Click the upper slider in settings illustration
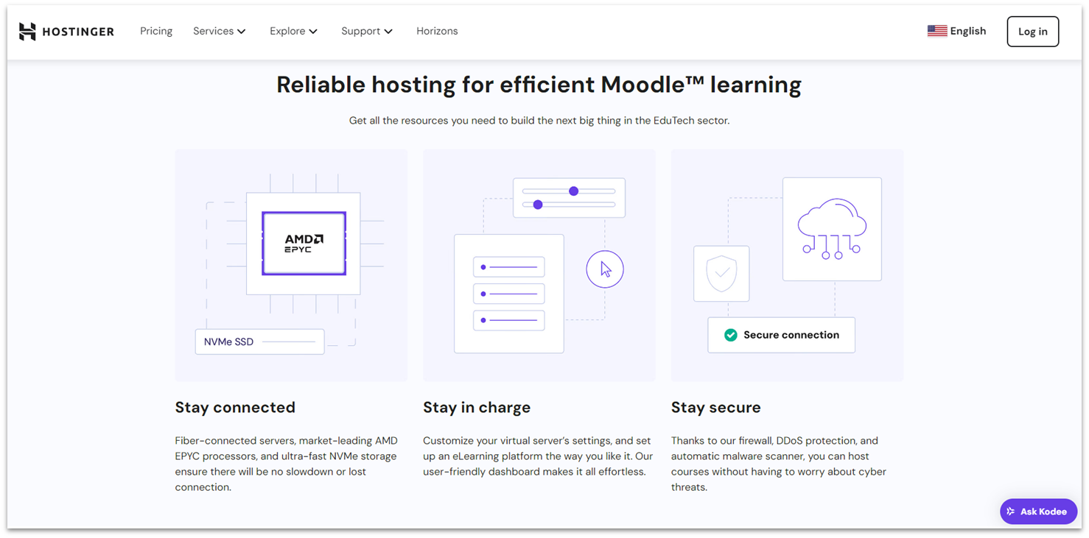 tap(569, 191)
